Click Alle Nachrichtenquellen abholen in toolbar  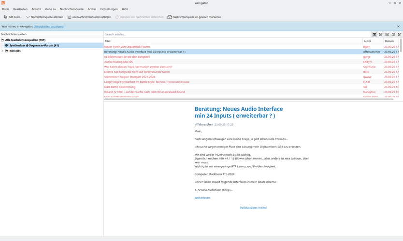[x=89, y=17]
